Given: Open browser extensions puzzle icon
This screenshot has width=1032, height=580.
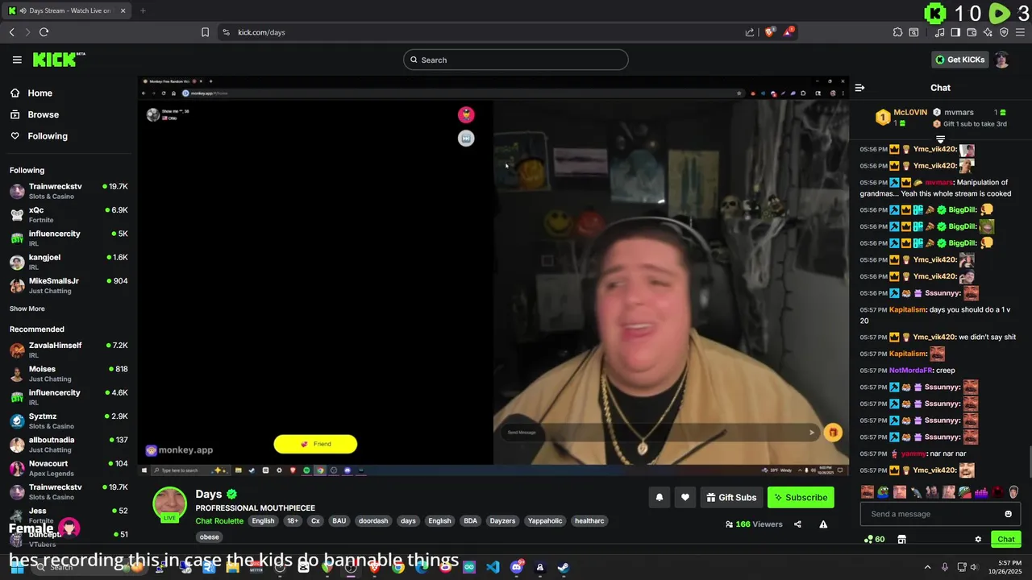Looking at the screenshot, I should [x=897, y=32].
